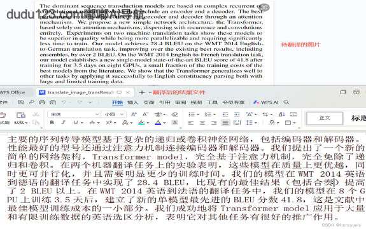Screen dimensions: 366x229
Task: Click the search magnifier icon
Action: (x=286, y=102)
